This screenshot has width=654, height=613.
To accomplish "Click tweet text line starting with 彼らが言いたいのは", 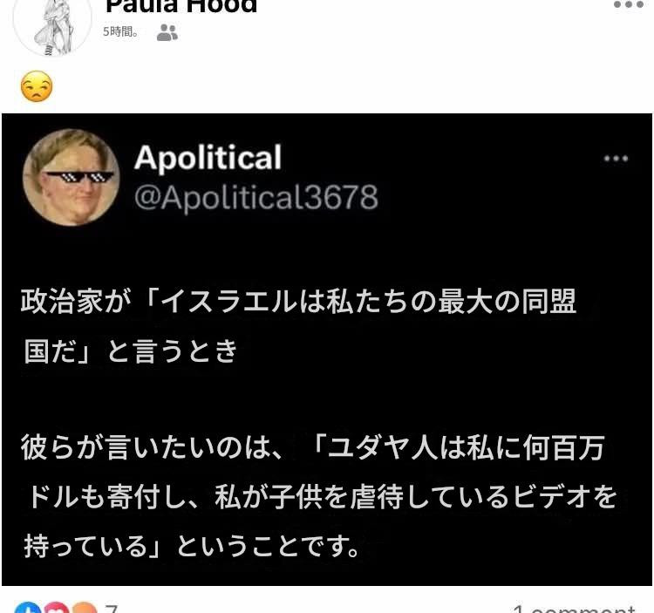I will pos(313,447).
